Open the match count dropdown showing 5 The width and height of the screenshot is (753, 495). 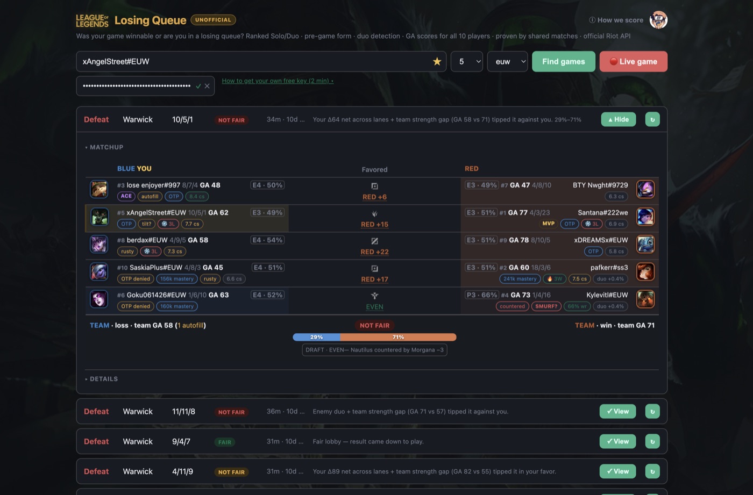(467, 62)
